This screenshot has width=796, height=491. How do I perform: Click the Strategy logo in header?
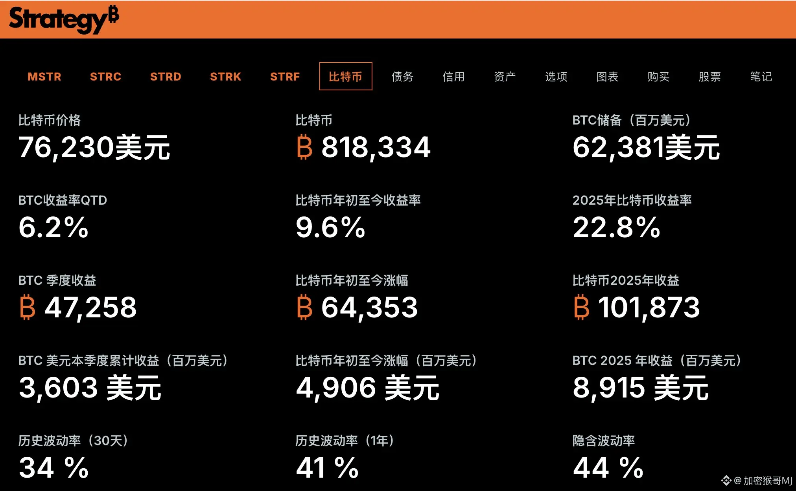point(64,19)
